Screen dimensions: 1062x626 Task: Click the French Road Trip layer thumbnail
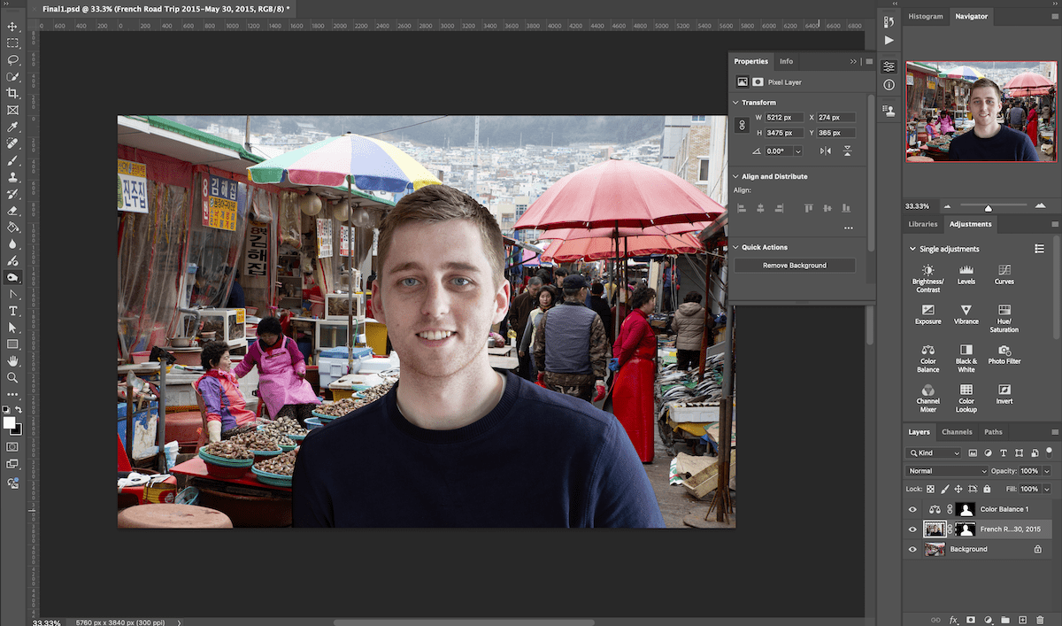click(x=935, y=529)
